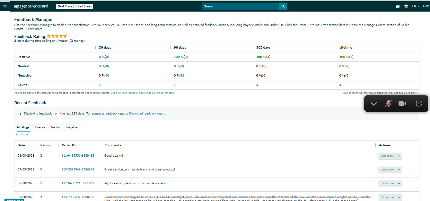Click the five-star Feedback Rating stars
Viewport: 430px width, 201px height.
(x=57, y=36)
